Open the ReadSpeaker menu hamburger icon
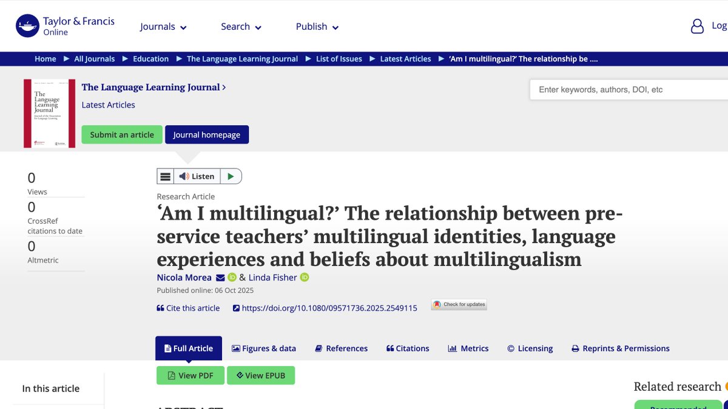Image resolution: width=728 pixels, height=409 pixels. click(165, 176)
